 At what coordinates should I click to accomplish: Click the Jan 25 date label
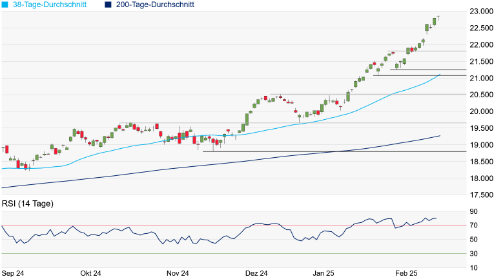coord(324,272)
